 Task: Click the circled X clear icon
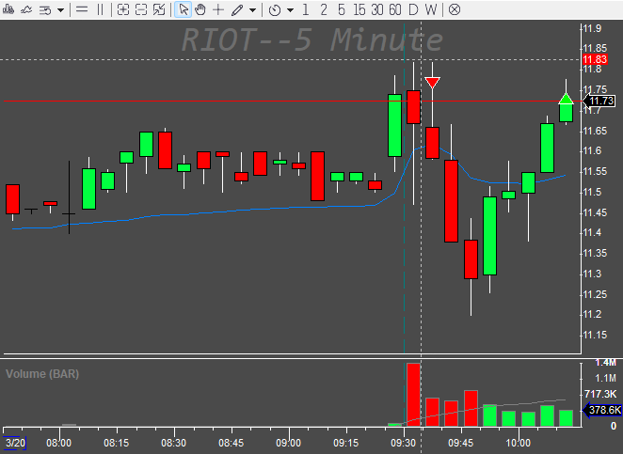(455, 9)
